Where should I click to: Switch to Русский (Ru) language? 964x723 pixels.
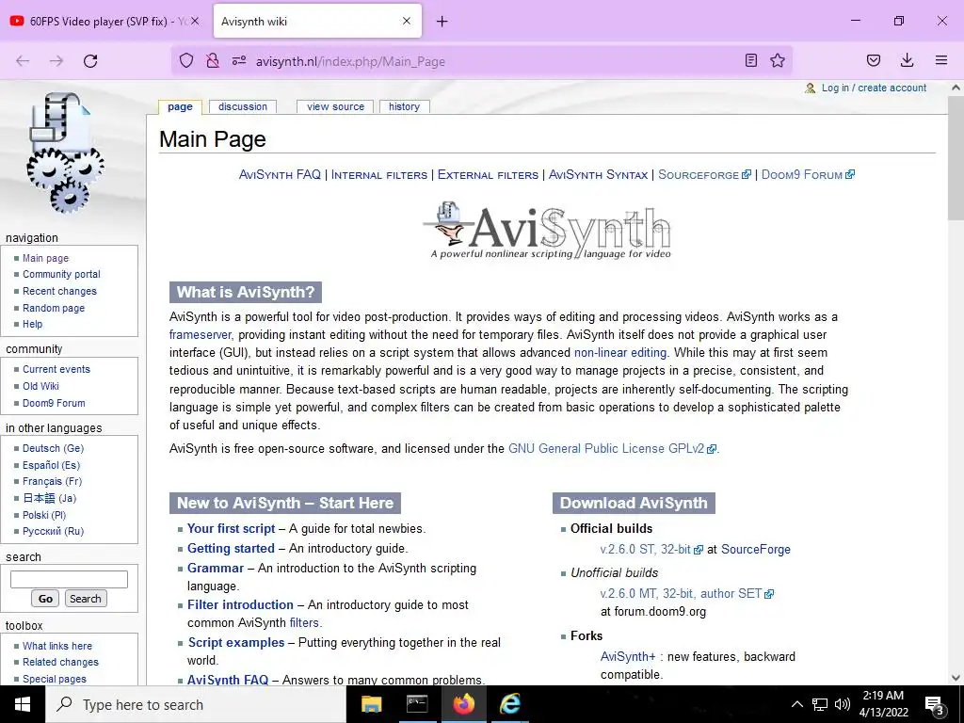click(x=53, y=531)
